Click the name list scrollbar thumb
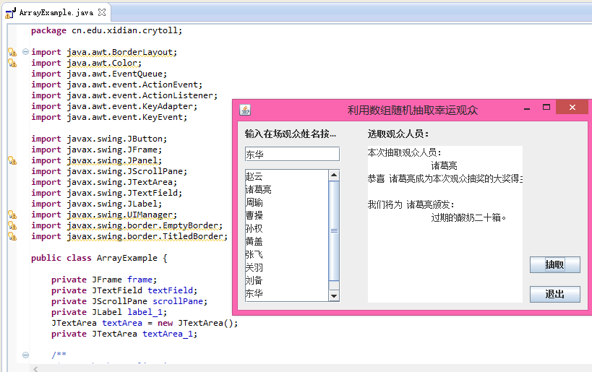592x372 pixels. [x=334, y=230]
